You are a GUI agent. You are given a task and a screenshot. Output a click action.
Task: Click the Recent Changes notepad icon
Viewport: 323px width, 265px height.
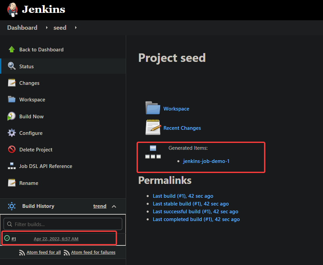point(153,127)
